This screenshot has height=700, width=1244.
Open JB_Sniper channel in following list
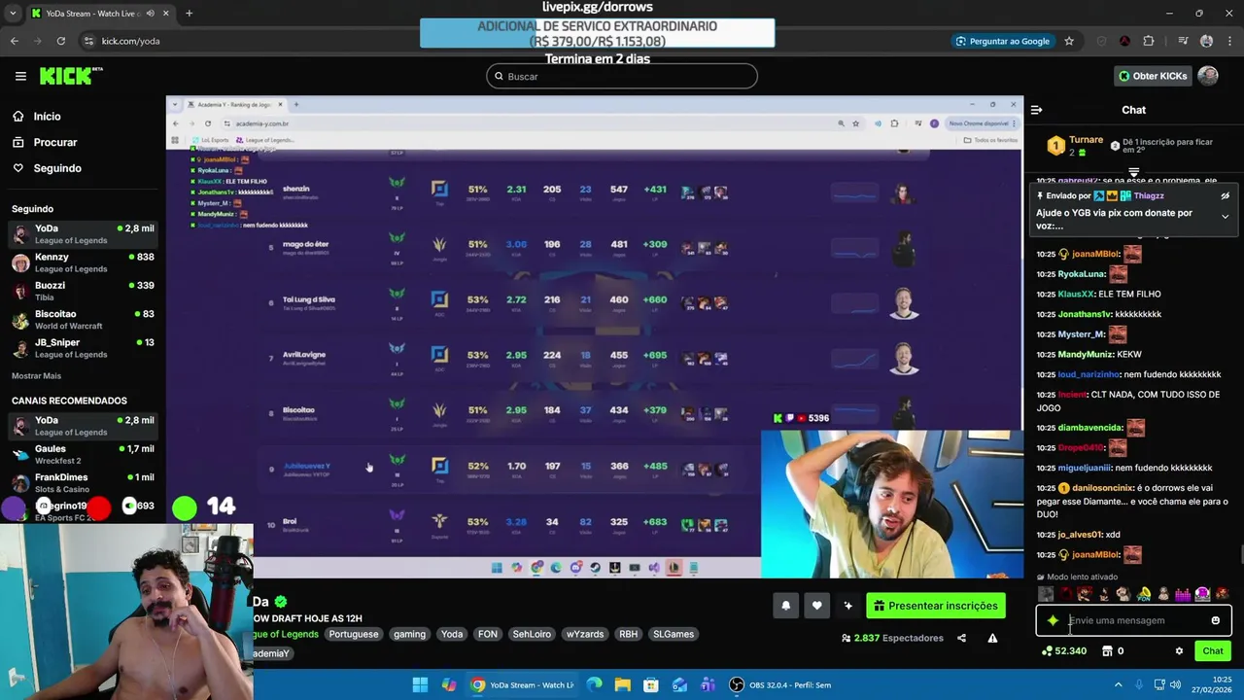point(83,348)
